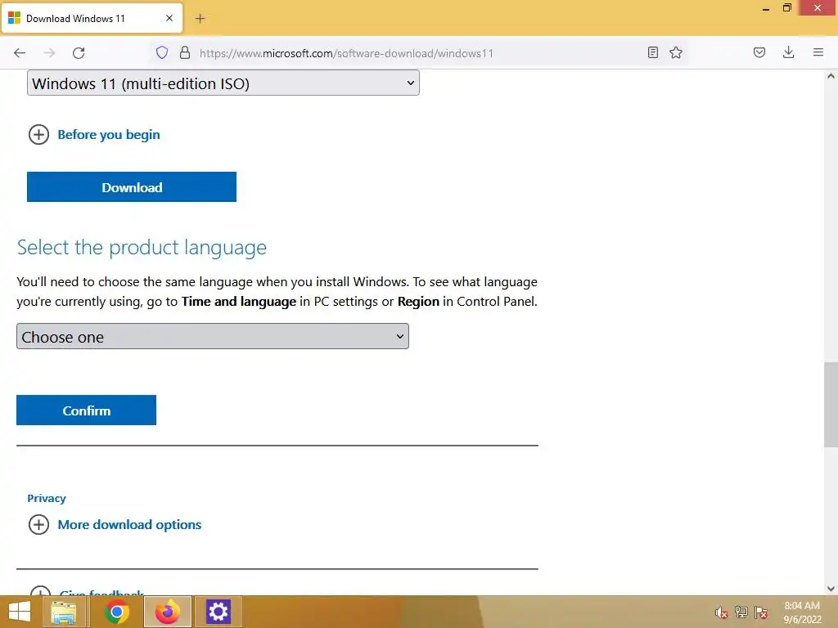Click the forward navigation arrow
This screenshot has height=628, width=838.
coord(49,53)
